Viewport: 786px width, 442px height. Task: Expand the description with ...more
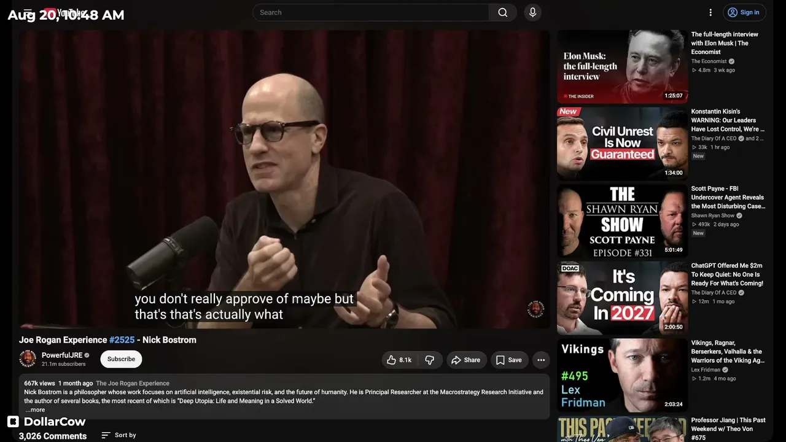[x=35, y=409]
